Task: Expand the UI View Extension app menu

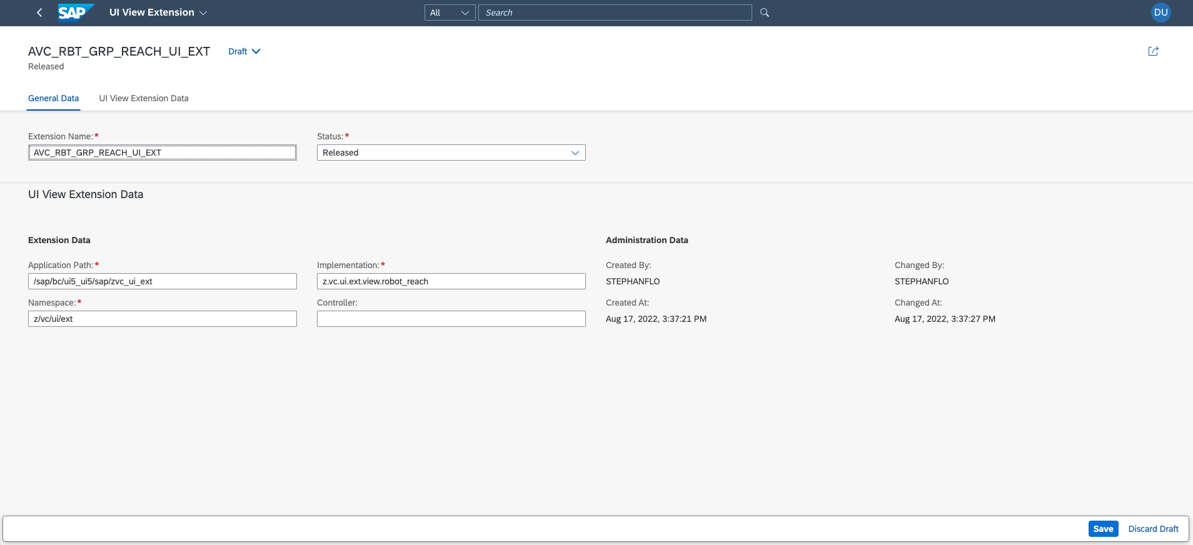Action: (158, 12)
